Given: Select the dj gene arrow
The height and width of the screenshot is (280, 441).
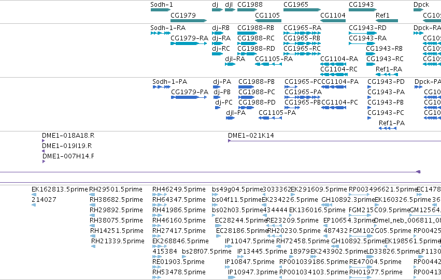Looking at the screenshot, I should (218, 10).
